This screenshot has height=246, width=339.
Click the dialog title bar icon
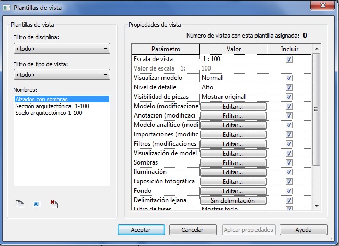tap(6, 7)
